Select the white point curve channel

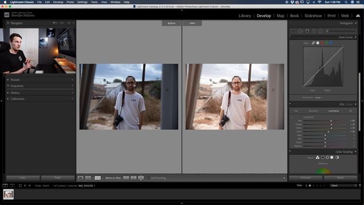(x=317, y=43)
